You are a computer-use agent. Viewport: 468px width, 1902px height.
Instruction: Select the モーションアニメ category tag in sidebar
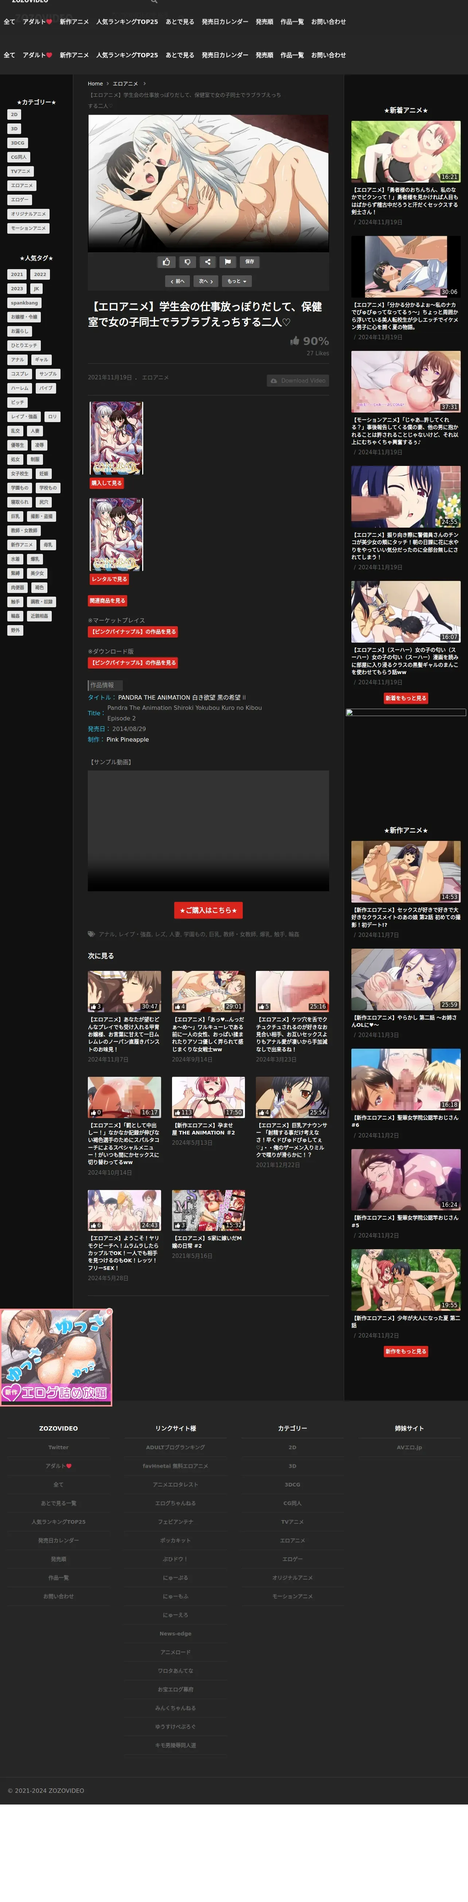(29, 228)
